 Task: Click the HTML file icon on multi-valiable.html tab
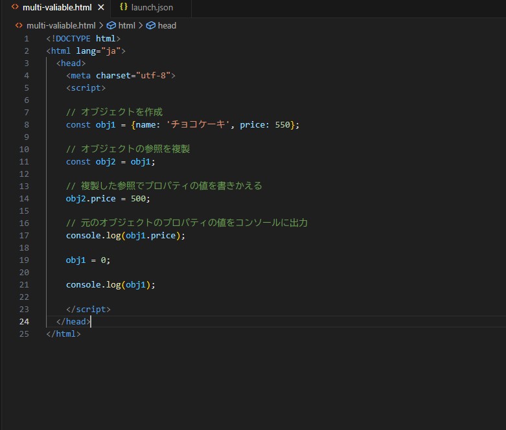coord(15,8)
